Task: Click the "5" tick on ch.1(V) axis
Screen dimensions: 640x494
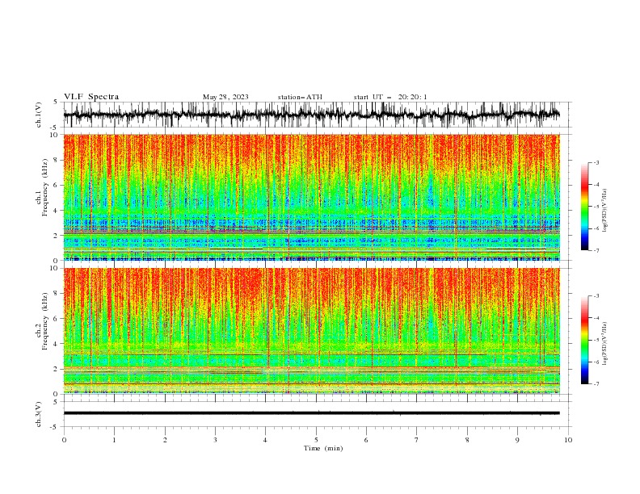Action: pos(56,103)
